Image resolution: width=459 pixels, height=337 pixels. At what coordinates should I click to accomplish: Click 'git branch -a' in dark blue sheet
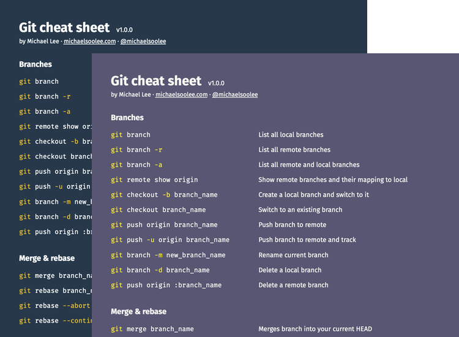coord(45,112)
